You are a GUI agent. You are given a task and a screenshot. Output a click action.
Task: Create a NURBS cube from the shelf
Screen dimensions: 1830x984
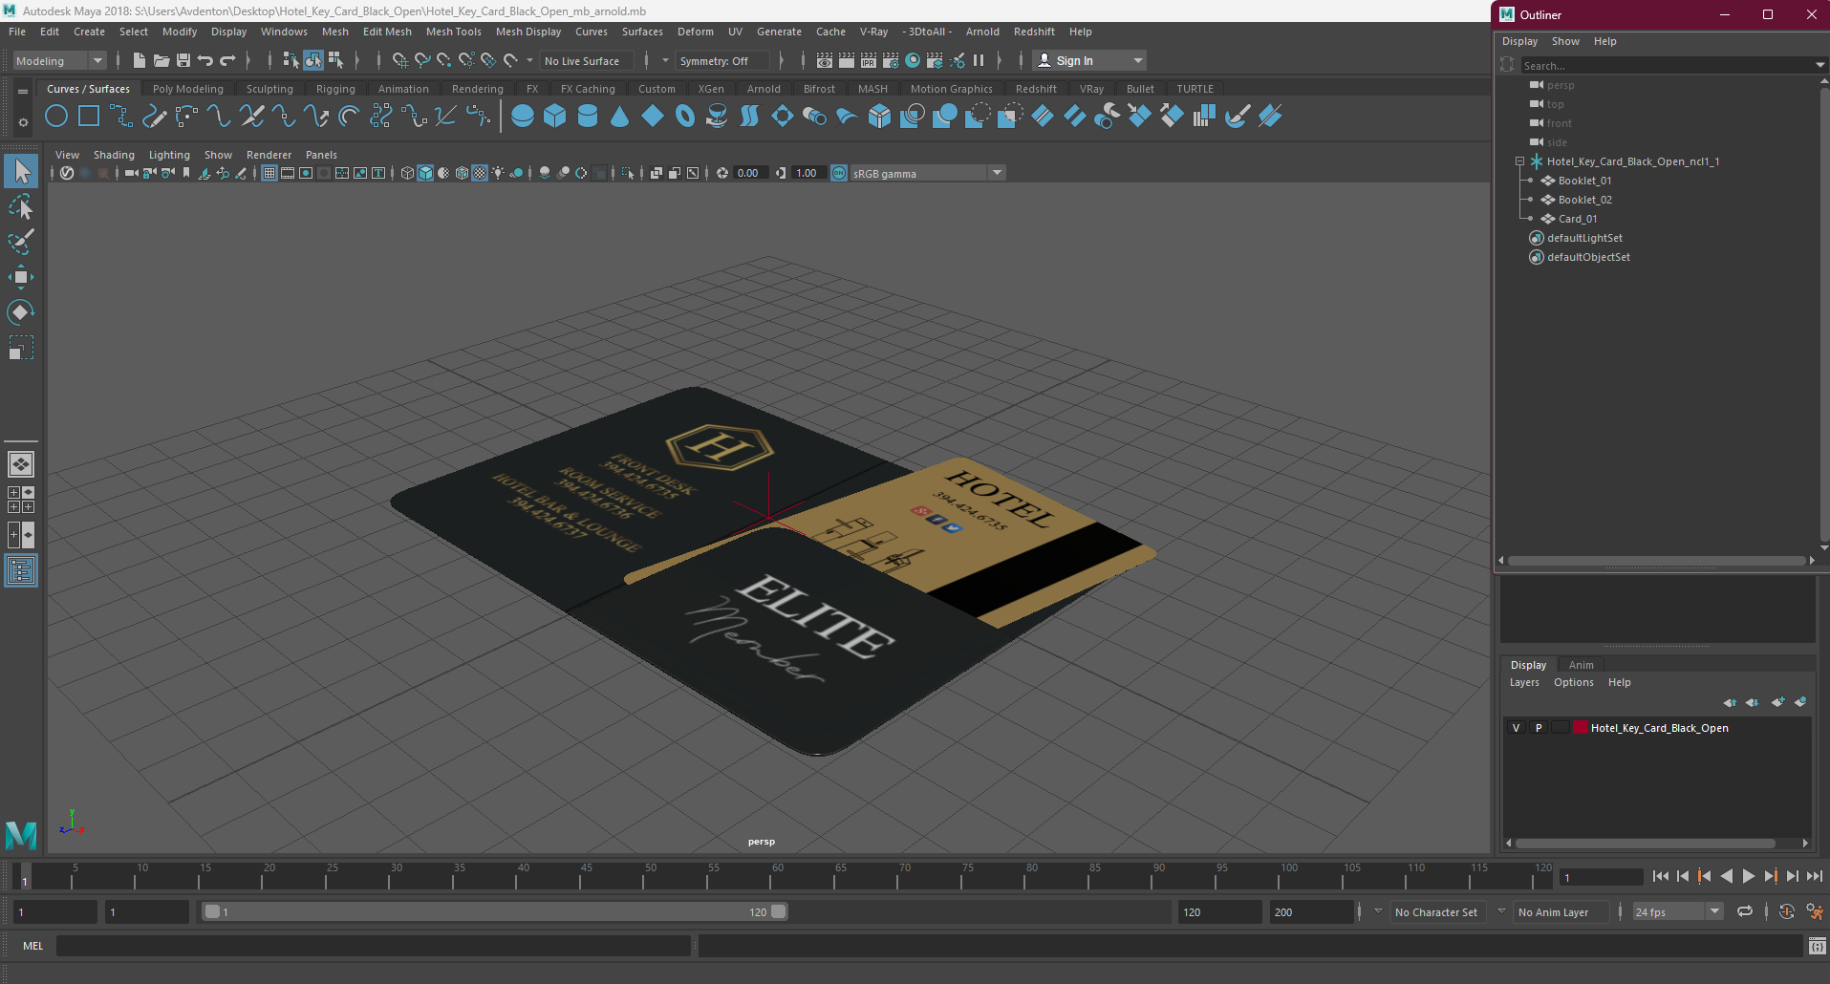point(555,117)
